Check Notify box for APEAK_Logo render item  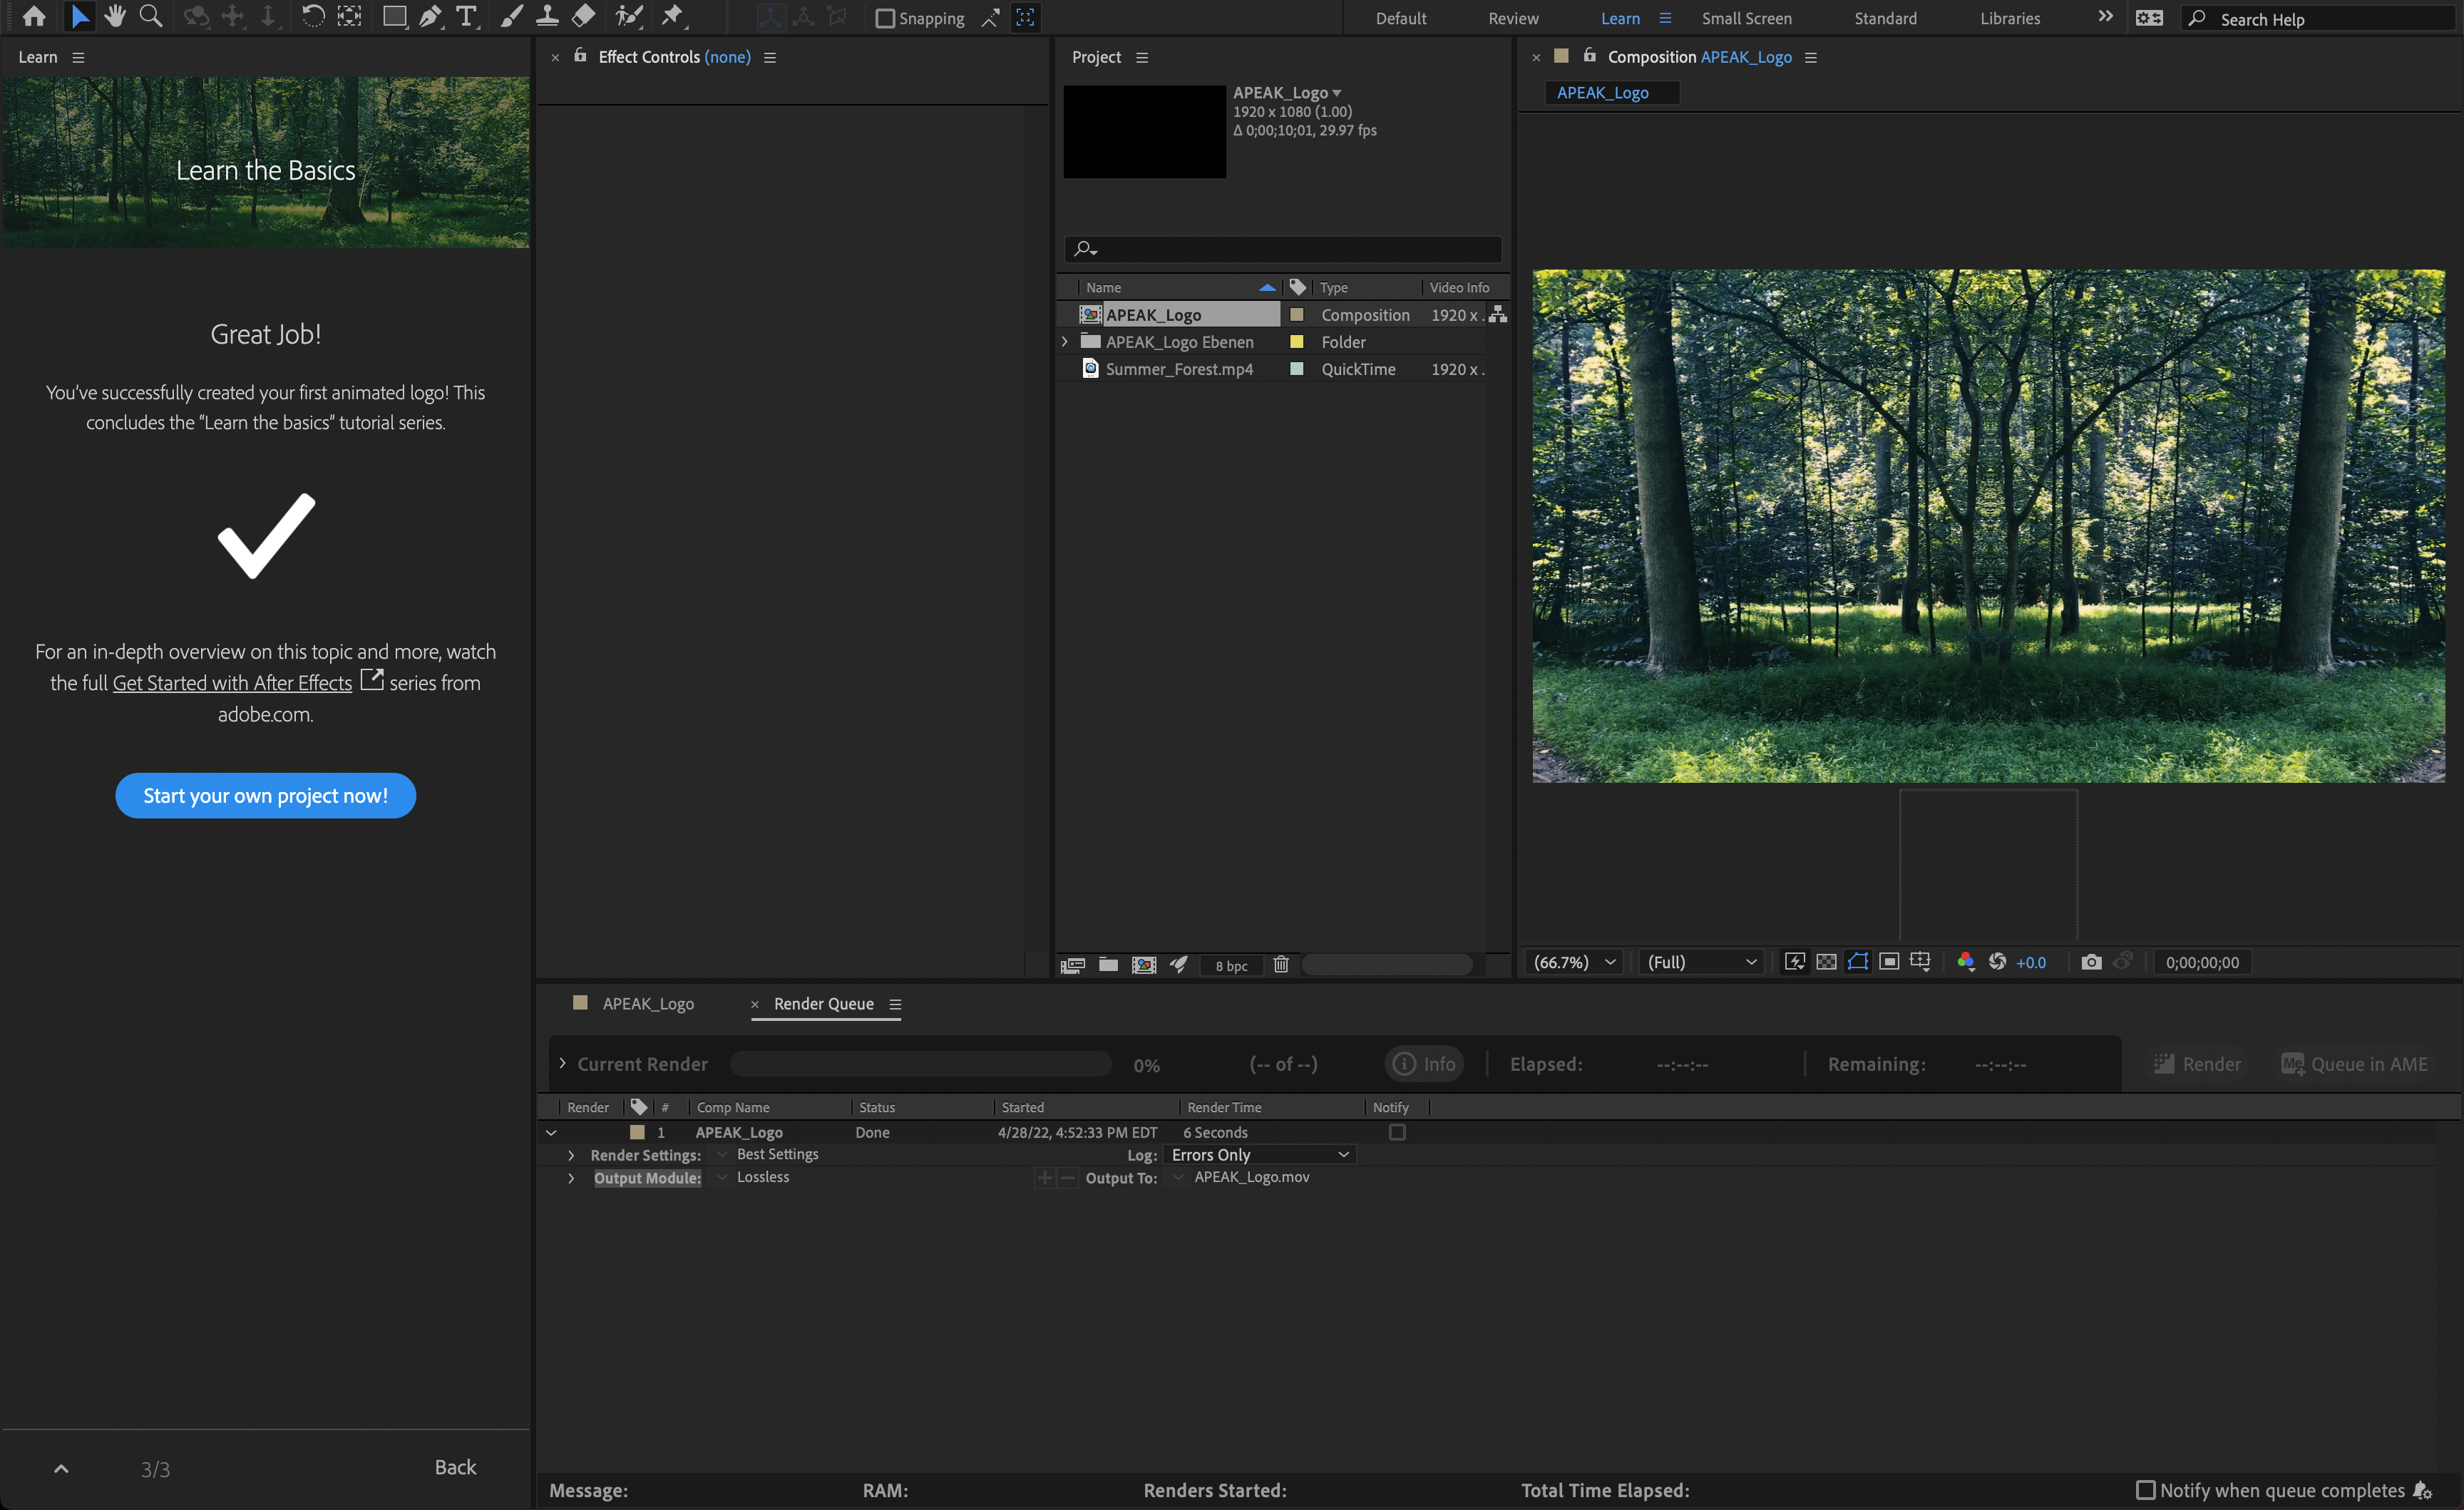point(1397,1132)
